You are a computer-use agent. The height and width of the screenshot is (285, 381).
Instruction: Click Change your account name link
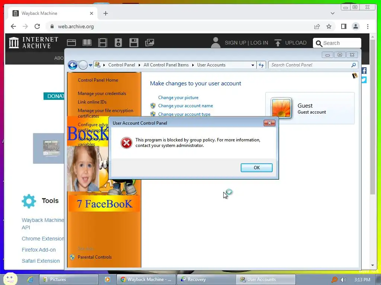[185, 106]
